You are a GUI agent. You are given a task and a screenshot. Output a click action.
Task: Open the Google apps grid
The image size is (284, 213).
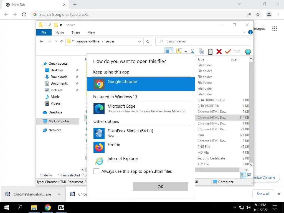coord(275,29)
